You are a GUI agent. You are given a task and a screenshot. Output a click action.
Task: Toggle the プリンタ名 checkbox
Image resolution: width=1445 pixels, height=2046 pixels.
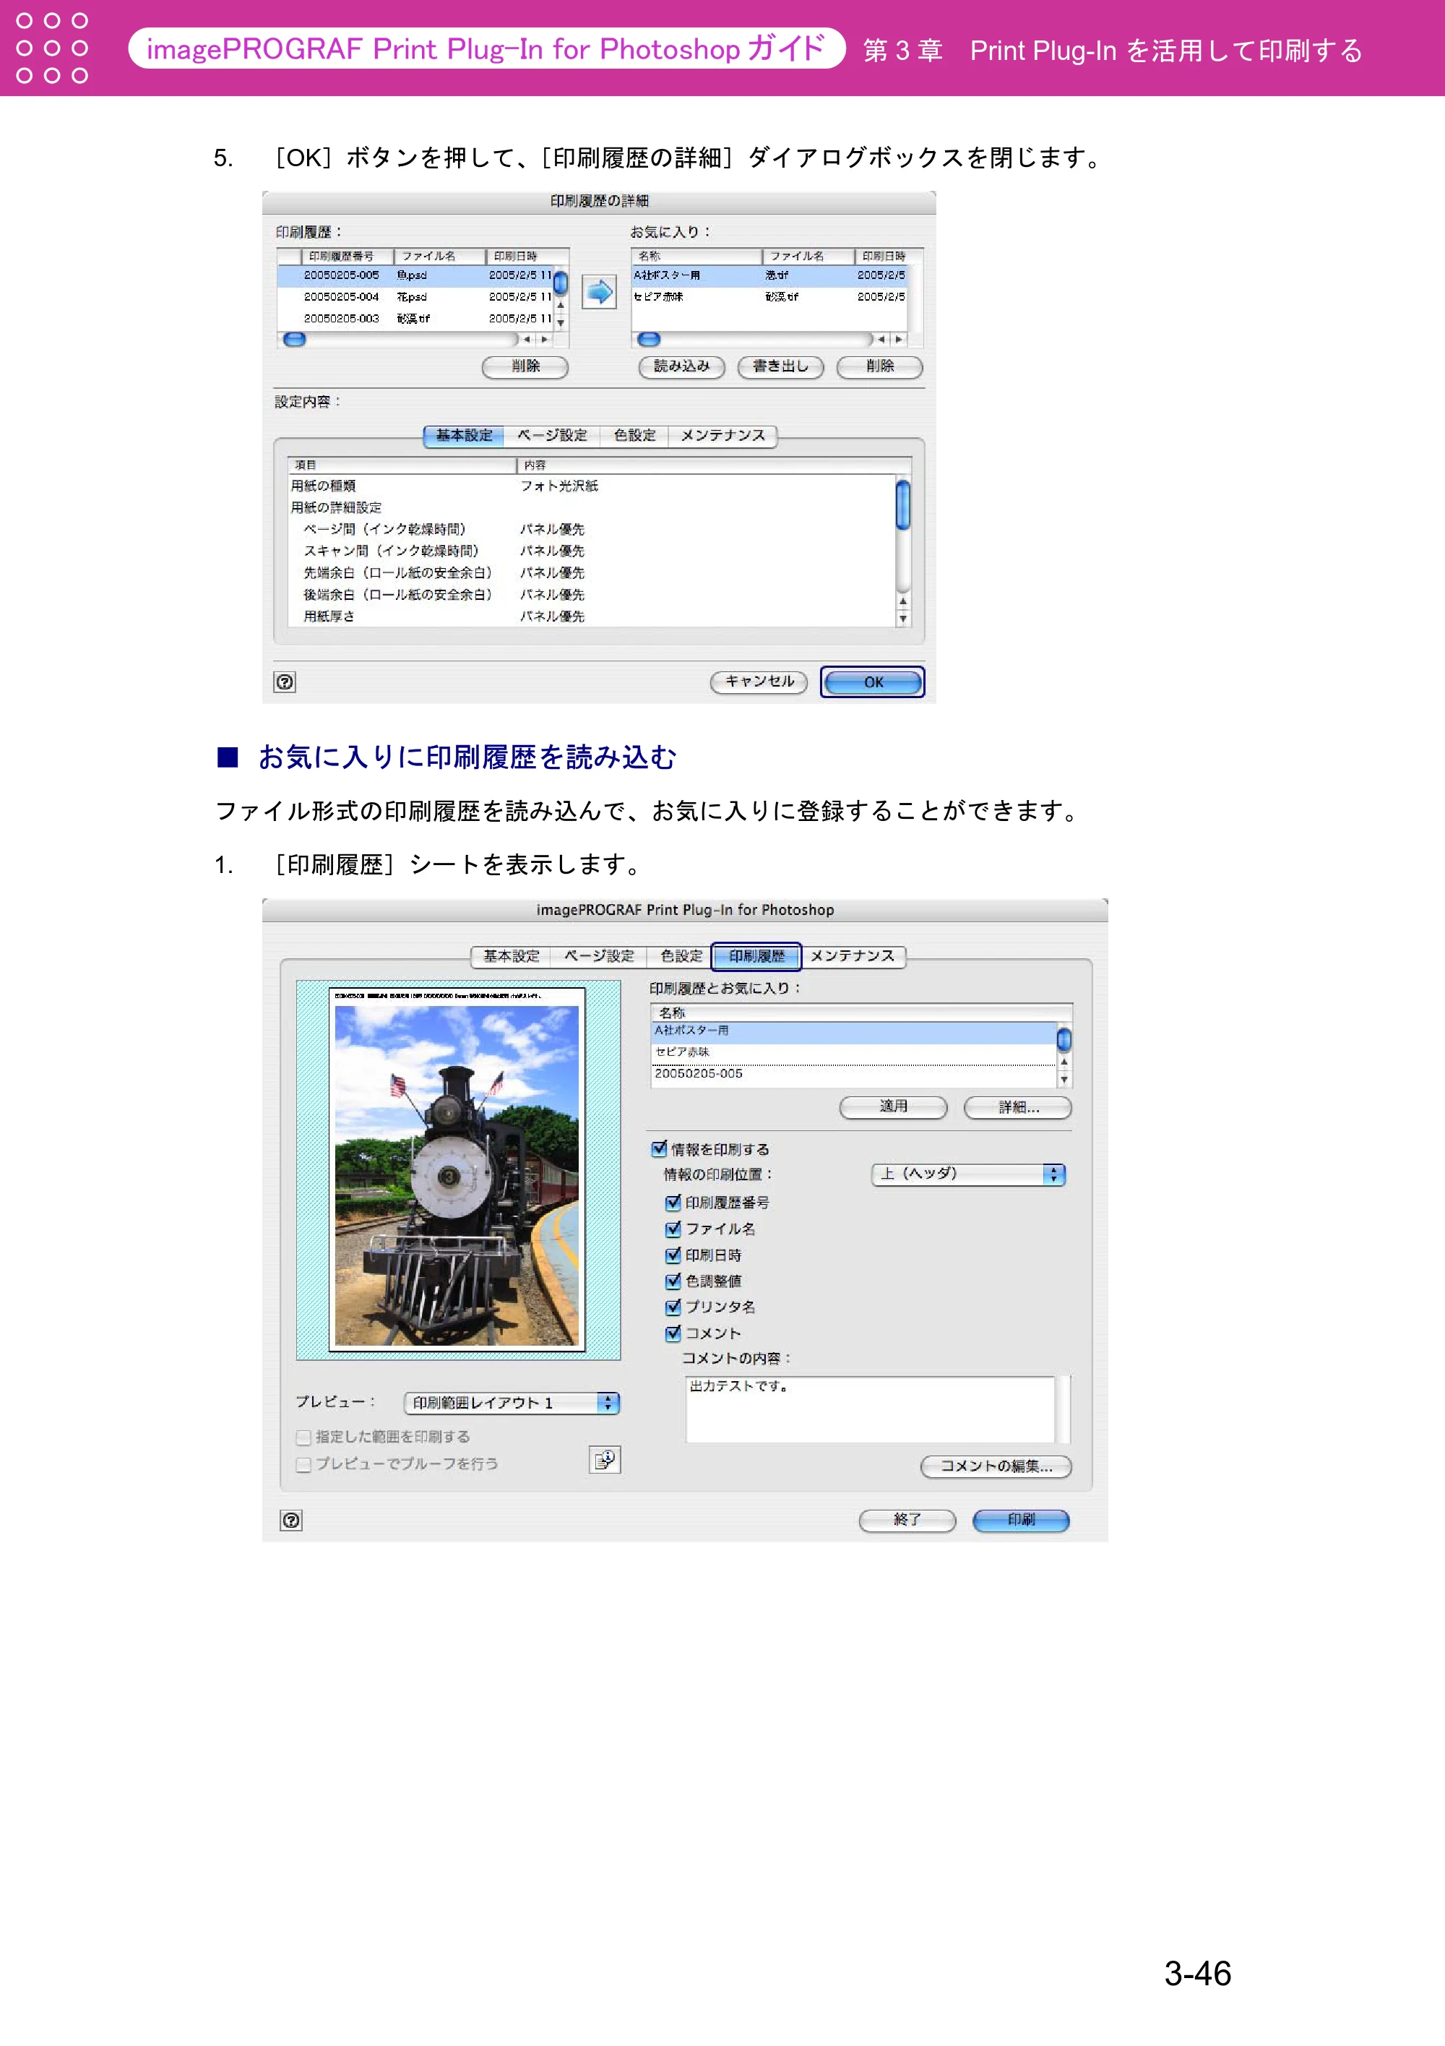point(673,1307)
